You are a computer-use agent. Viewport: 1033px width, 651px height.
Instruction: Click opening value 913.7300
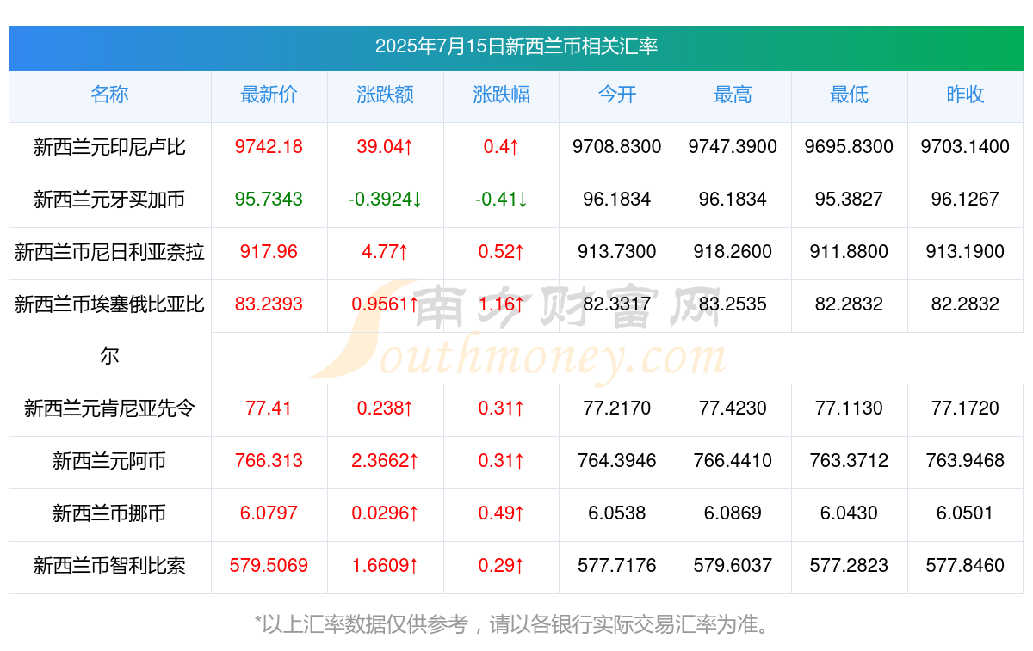617,252
